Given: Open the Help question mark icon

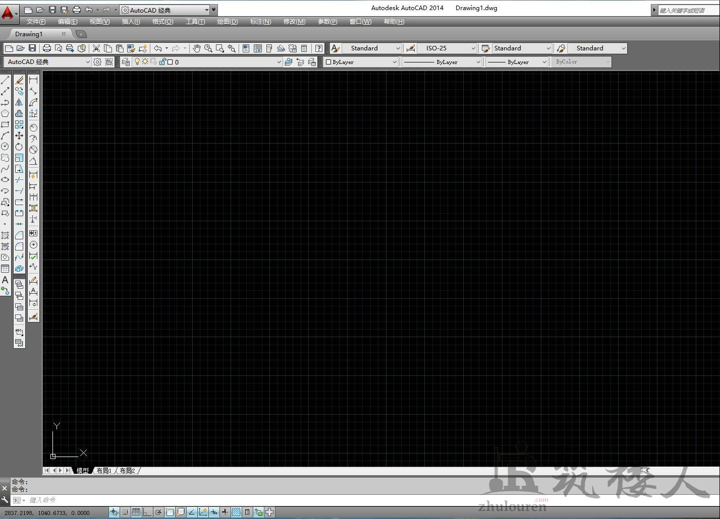Looking at the screenshot, I should click(x=319, y=48).
